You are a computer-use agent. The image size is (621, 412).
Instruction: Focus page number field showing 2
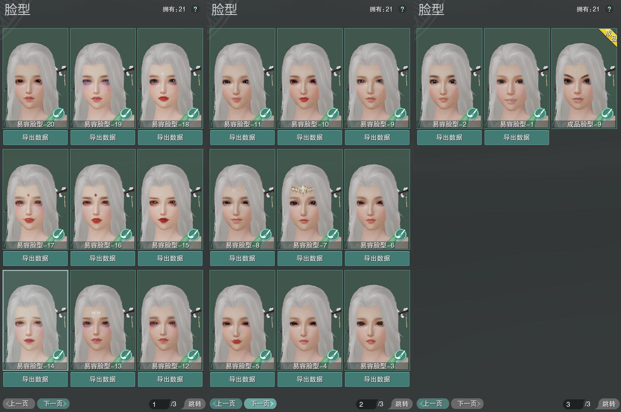click(x=366, y=404)
